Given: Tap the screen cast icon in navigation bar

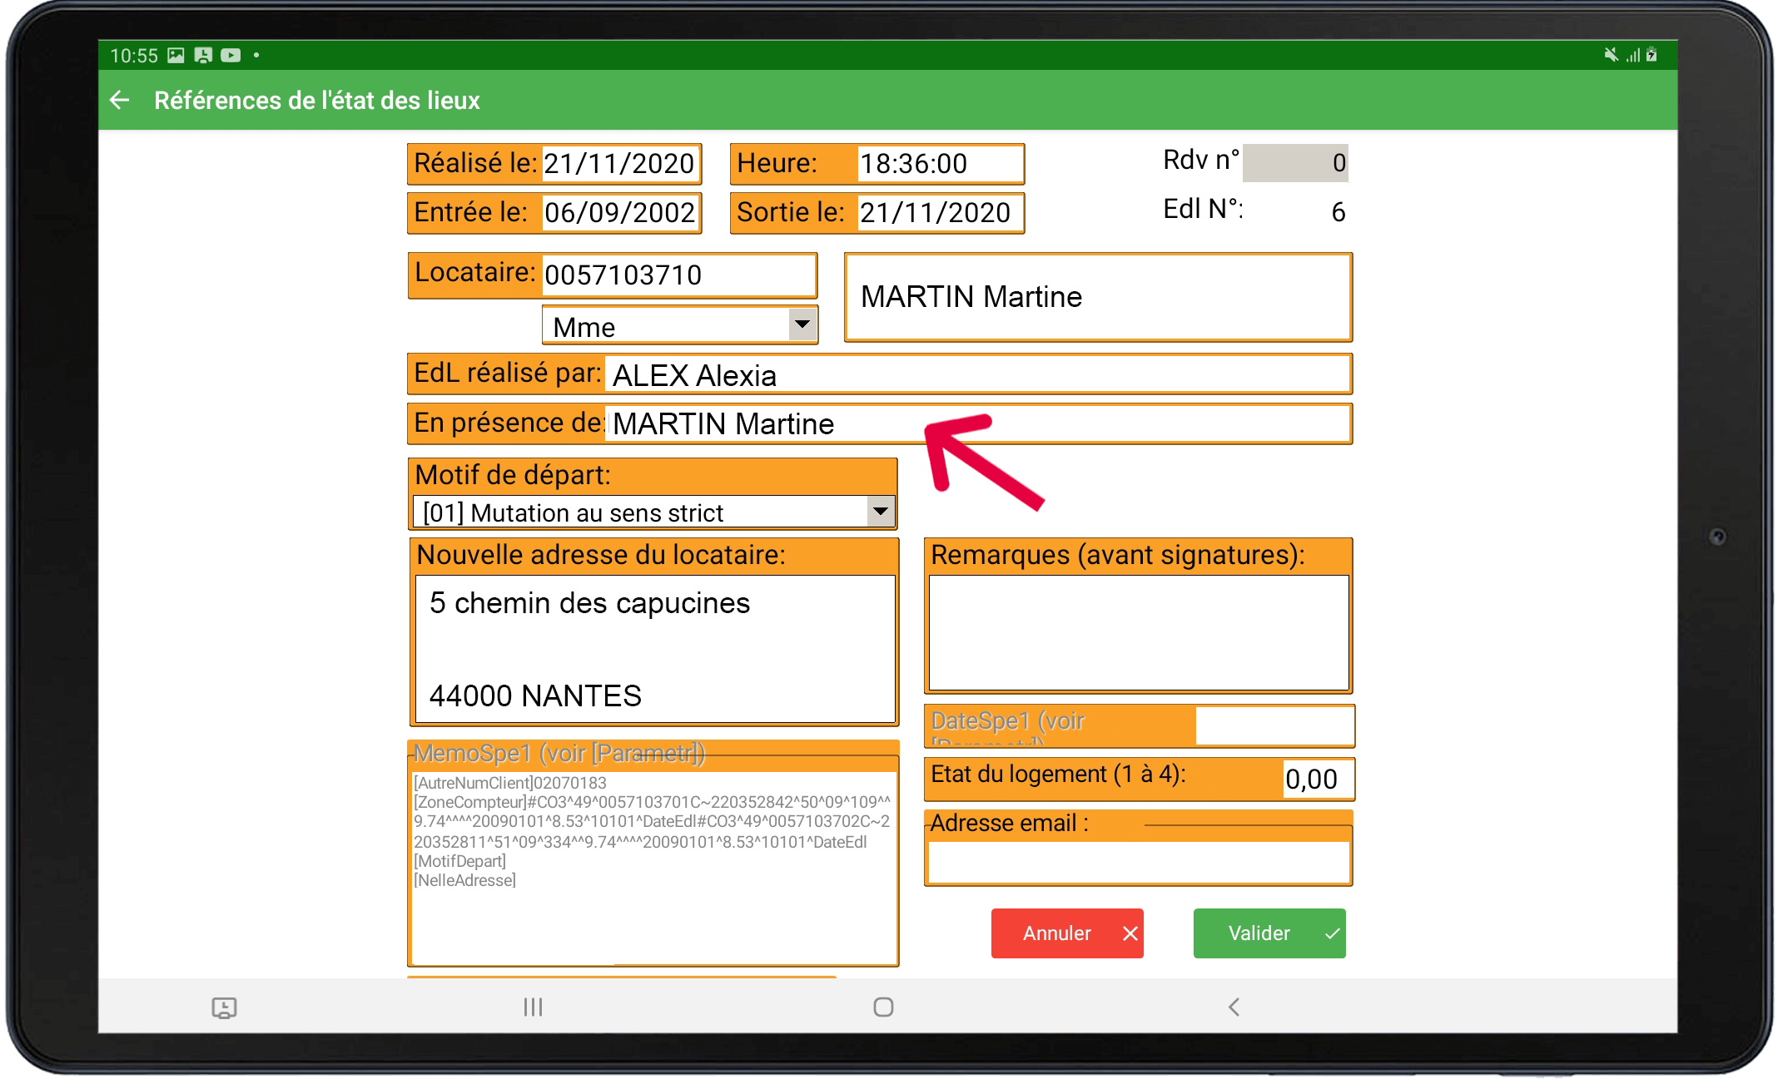Looking at the screenshot, I should point(224,1008).
